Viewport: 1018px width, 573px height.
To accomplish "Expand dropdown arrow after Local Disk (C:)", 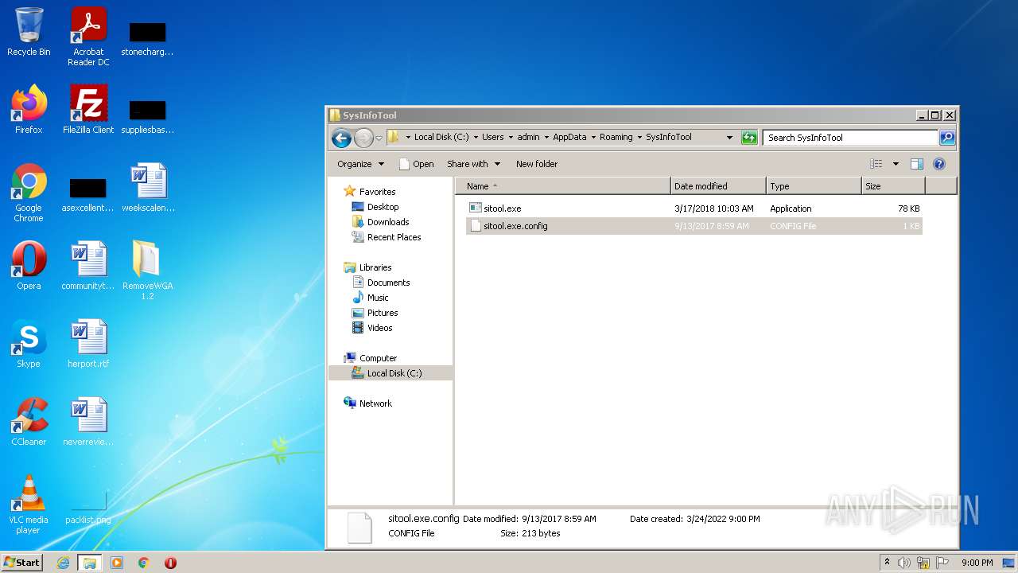I will pyautogui.click(x=476, y=138).
